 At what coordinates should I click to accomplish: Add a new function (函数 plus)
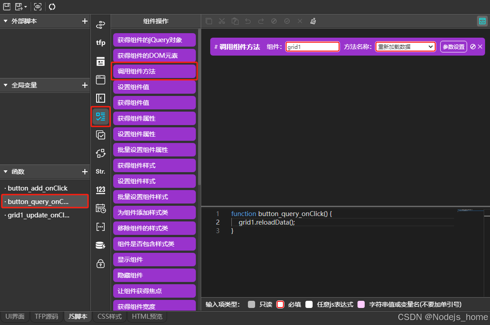pyautogui.click(x=85, y=172)
